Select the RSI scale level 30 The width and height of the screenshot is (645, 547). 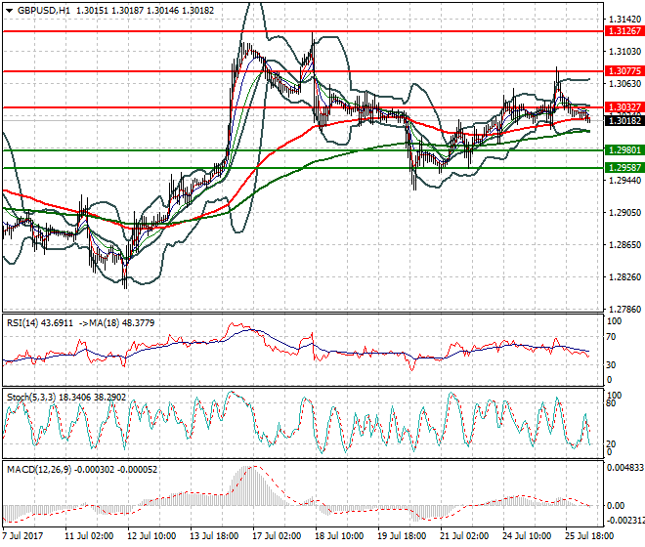pos(611,365)
